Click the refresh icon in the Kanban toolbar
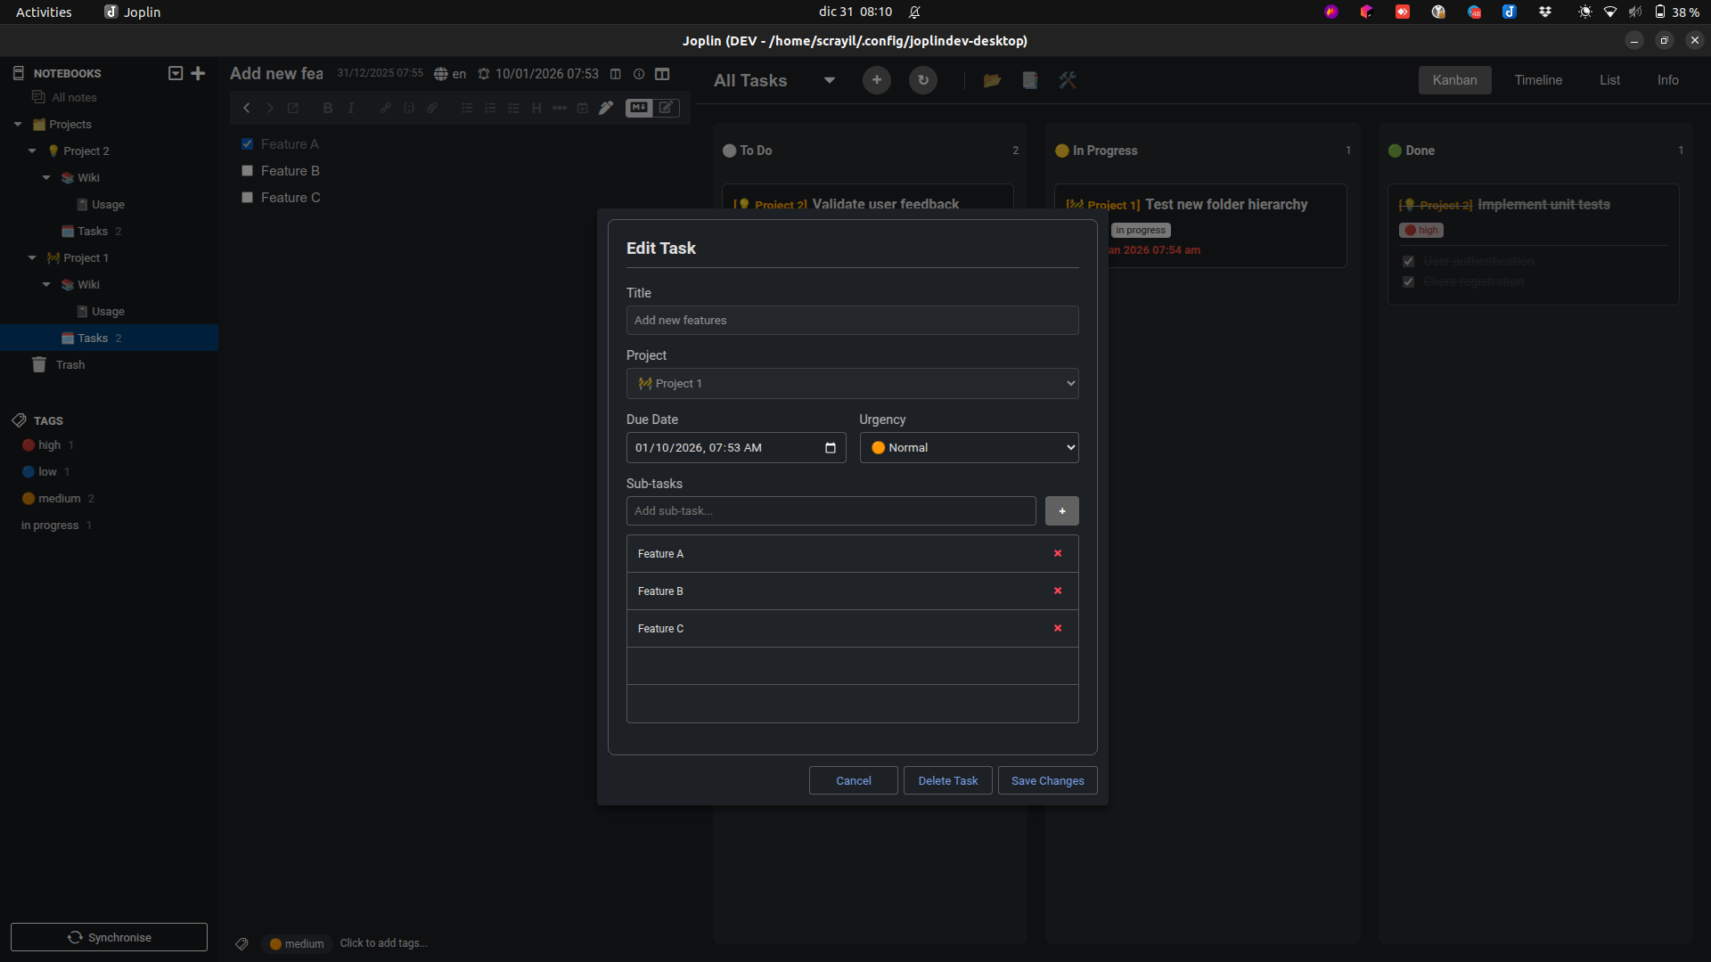The image size is (1711, 962). point(923,80)
